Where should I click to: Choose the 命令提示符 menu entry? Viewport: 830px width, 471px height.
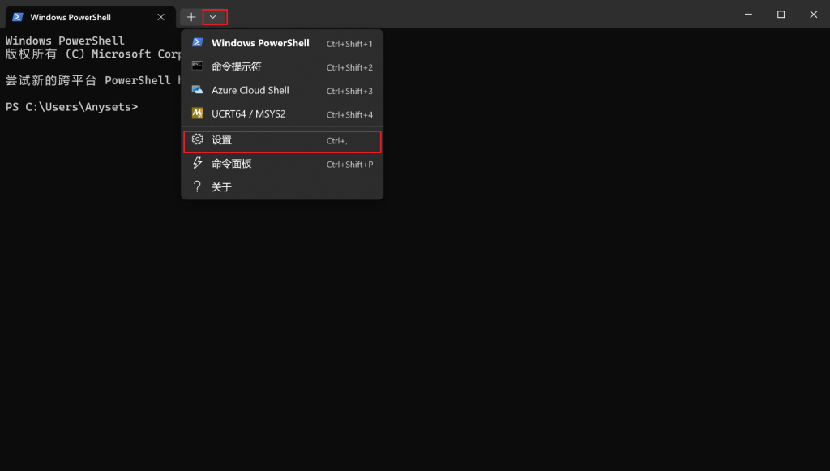pos(237,66)
